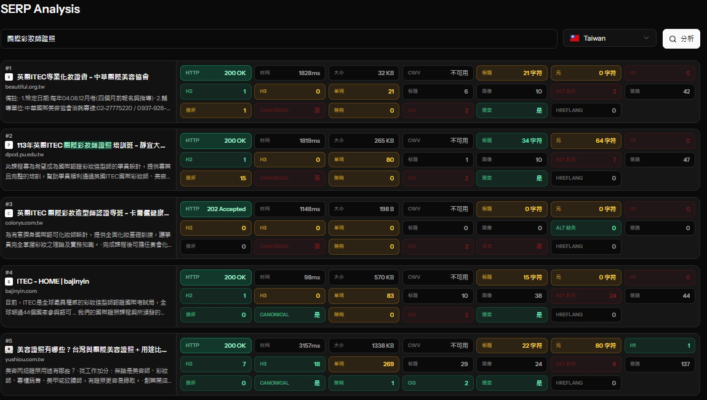Screen dimensions: 707x400
Task: Click the favicon of the colorys.com.tw result
Action: click(x=9, y=214)
